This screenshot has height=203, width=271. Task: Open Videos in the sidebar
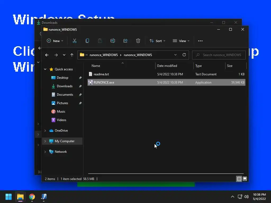click(61, 120)
